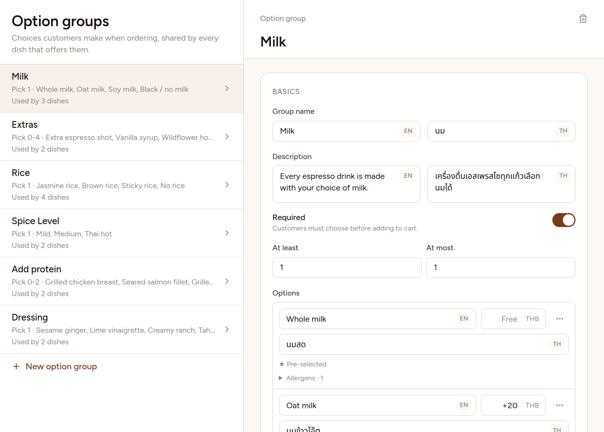Select the Milk option group in list
Viewport: 604px width, 432px height.
tap(122, 88)
